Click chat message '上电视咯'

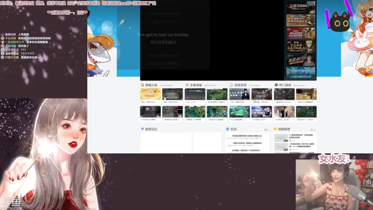24,34
